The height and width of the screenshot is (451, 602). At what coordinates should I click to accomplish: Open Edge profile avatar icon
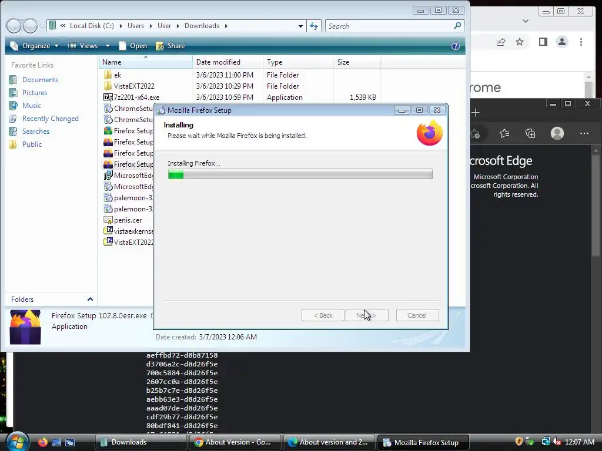pyautogui.click(x=557, y=133)
